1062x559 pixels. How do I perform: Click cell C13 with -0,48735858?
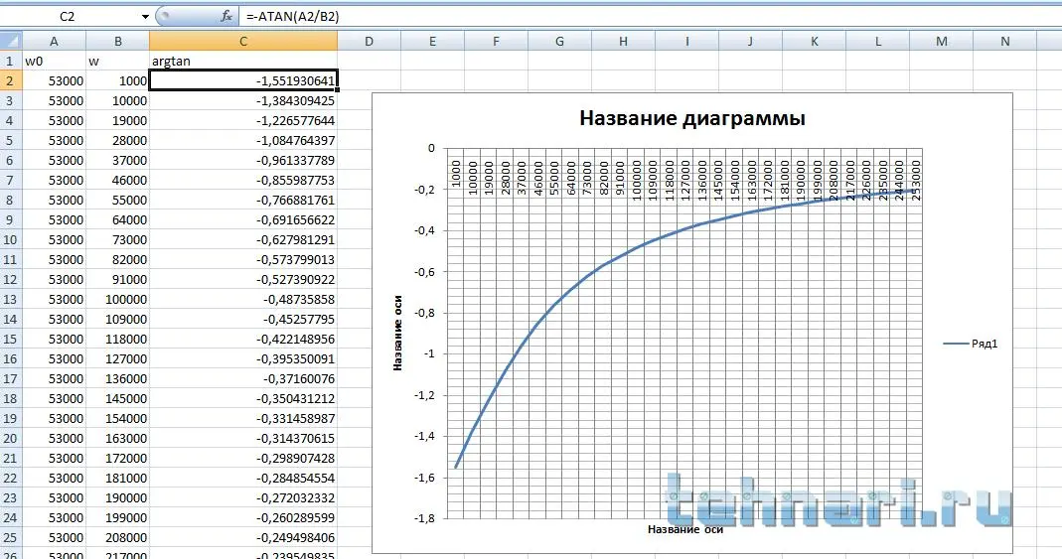coord(243,299)
